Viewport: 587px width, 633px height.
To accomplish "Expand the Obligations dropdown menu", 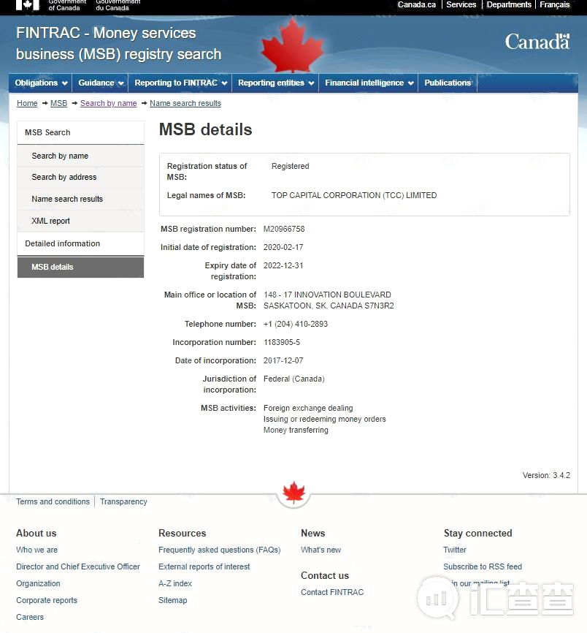I will [41, 83].
